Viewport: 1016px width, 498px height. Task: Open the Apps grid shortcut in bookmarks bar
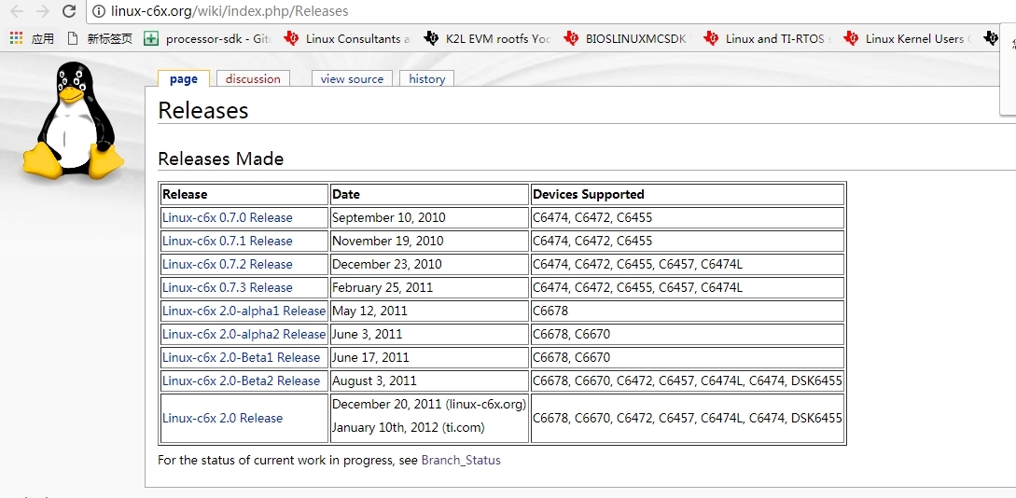coord(16,38)
